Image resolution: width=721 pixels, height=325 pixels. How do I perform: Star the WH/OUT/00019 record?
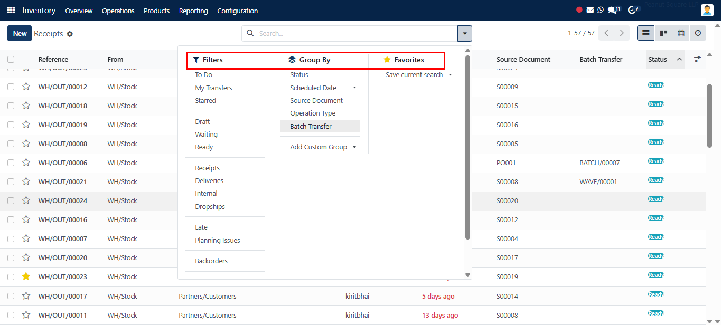[x=26, y=125]
